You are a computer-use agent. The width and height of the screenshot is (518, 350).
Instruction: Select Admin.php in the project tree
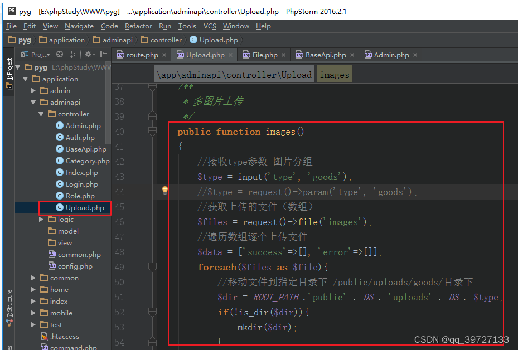click(79, 126)
